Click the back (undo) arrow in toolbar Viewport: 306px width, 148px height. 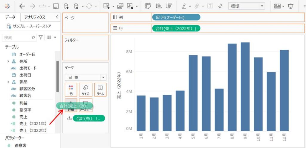coord(22,6)
